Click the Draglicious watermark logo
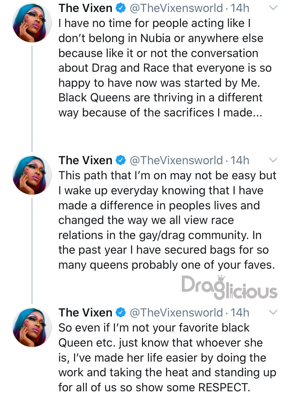289x399 pixels. (229, 287)
